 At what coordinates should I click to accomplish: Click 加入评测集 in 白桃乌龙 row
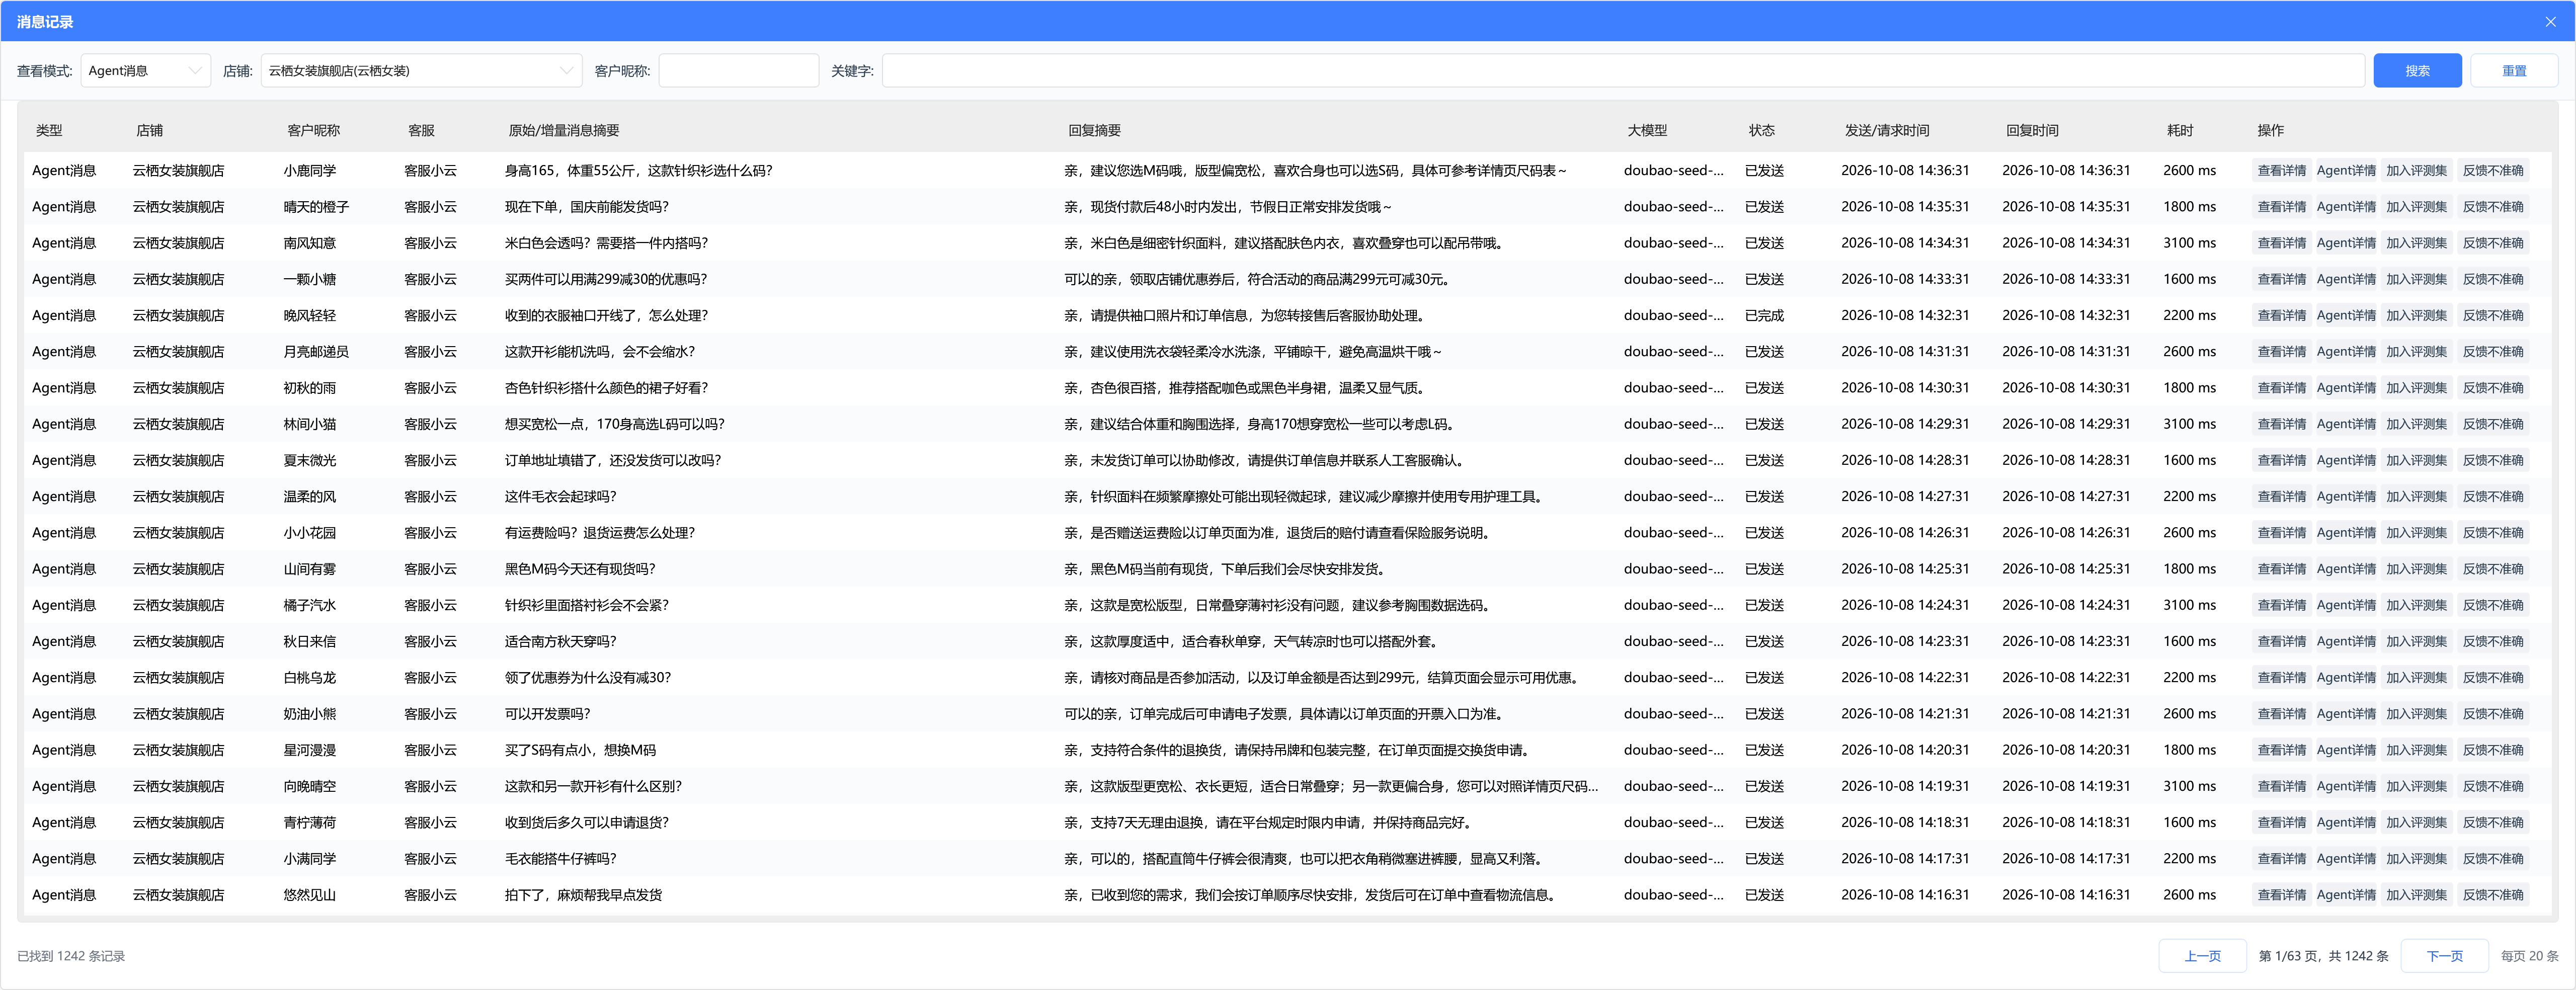pos(2416,678)
